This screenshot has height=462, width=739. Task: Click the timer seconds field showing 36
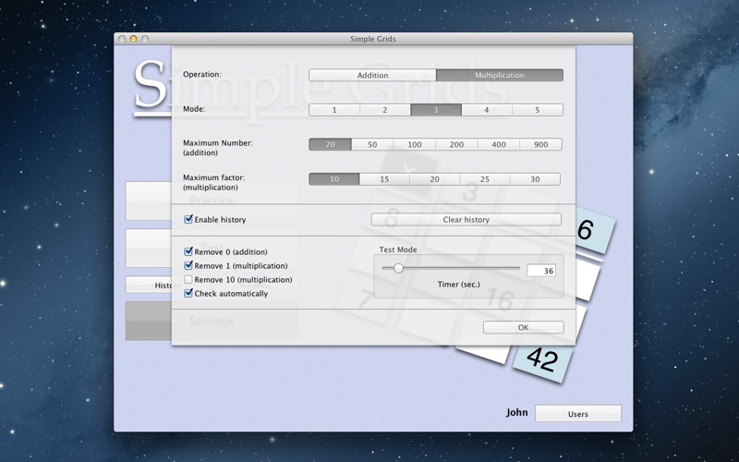point(541,271)
